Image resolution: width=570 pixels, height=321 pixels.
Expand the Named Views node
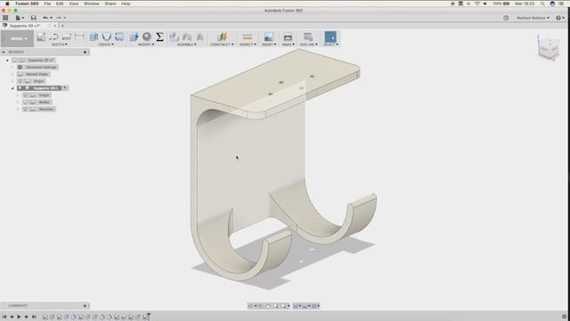pyautogui.click(x=12, y=74)
